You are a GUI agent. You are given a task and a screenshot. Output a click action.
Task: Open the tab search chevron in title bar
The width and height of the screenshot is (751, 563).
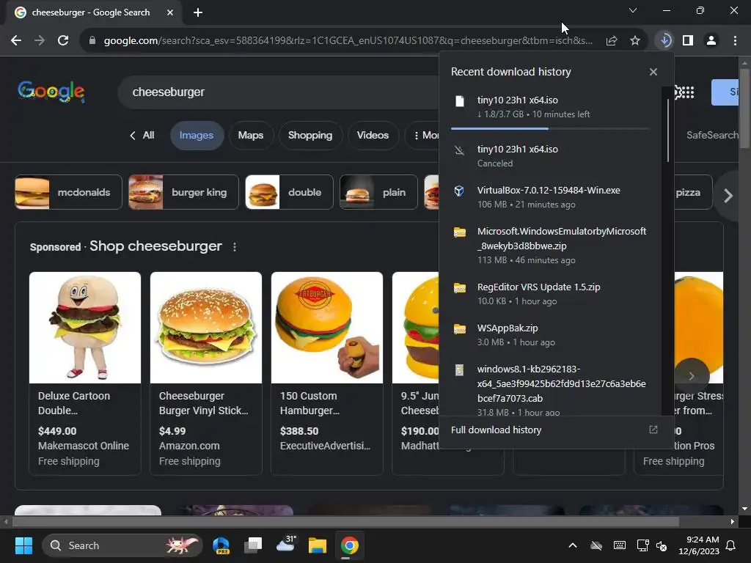click(633, 10)
